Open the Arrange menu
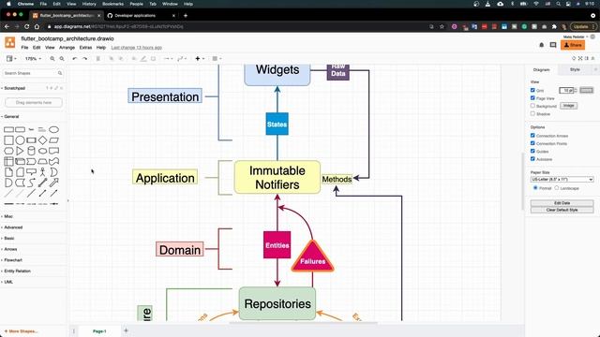The height and width of the screenshot is (337, 600). pyautogui.click(x=67, y=48)
